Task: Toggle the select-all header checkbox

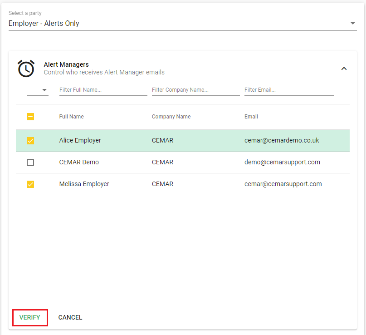Action: 30,117
